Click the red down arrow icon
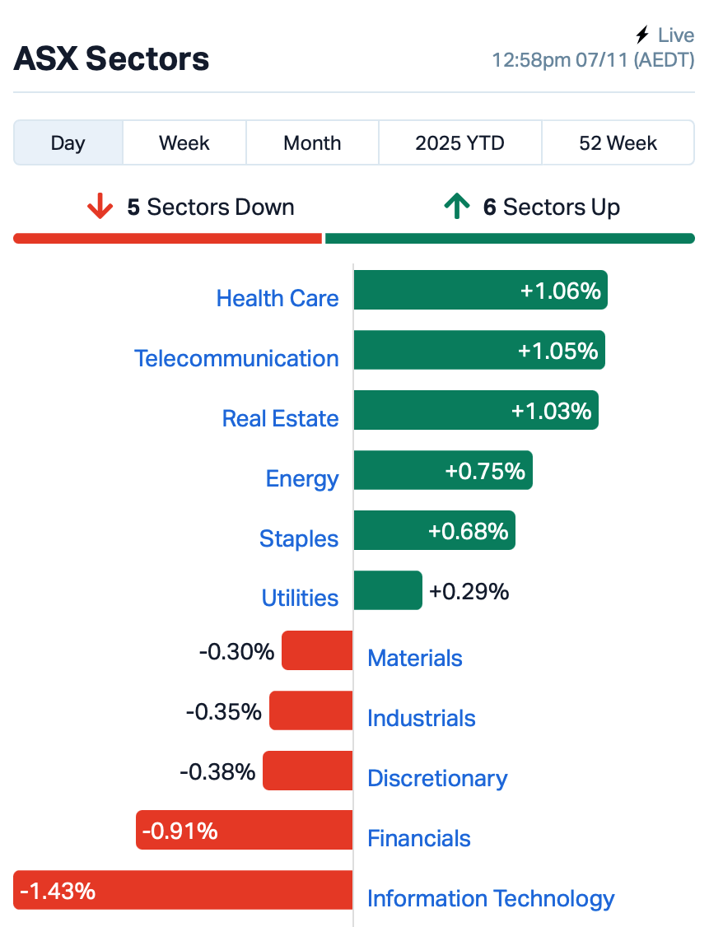Image resolution: width=723 pixels, height=927 pixels. tap(100, 207)
